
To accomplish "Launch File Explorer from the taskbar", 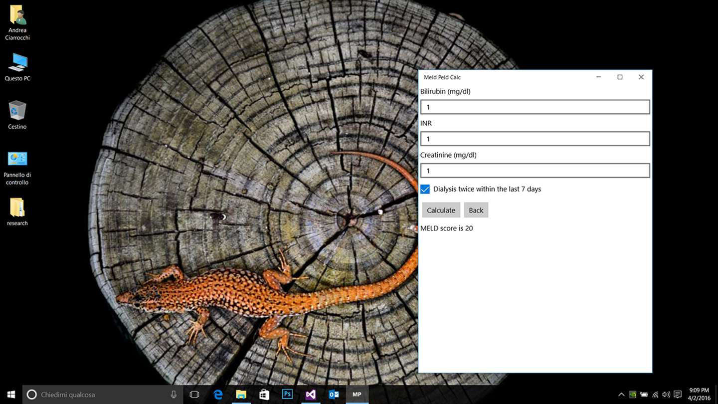I will 241,395.
